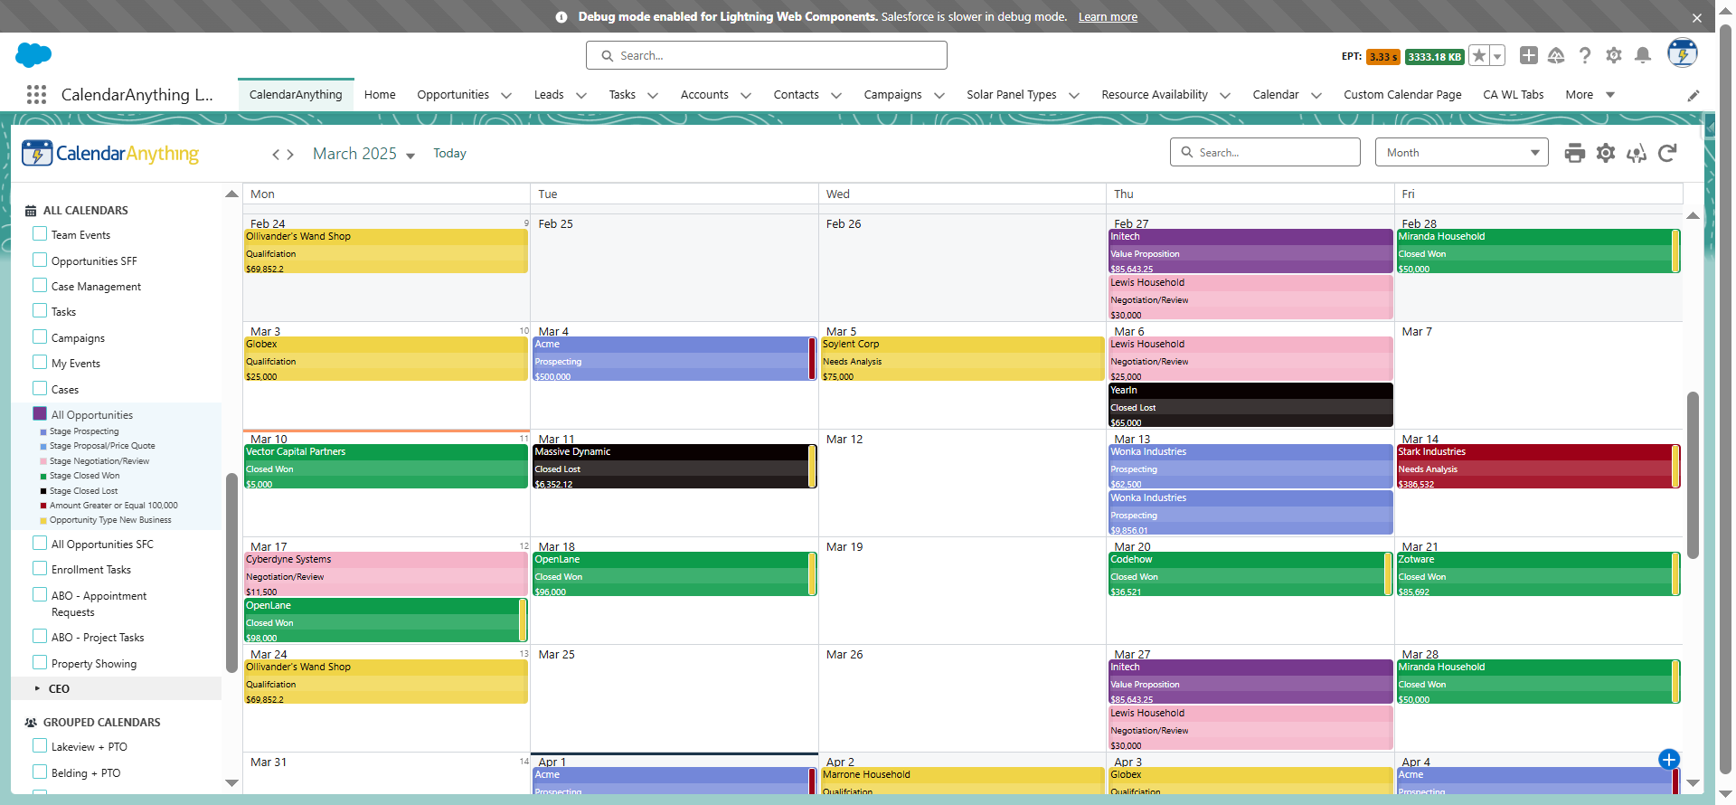Expand the Contacts nav dropdown arrow

(x=836, y=96)
